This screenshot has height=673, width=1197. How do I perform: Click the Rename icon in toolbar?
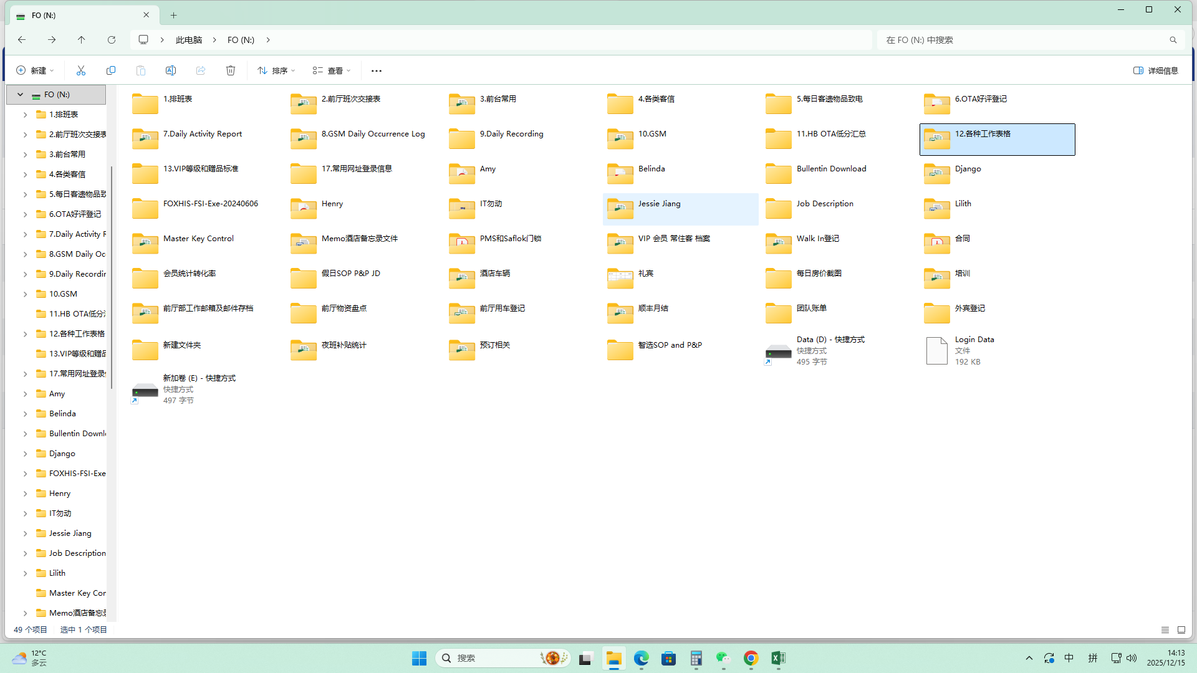[x=171, y=70]
